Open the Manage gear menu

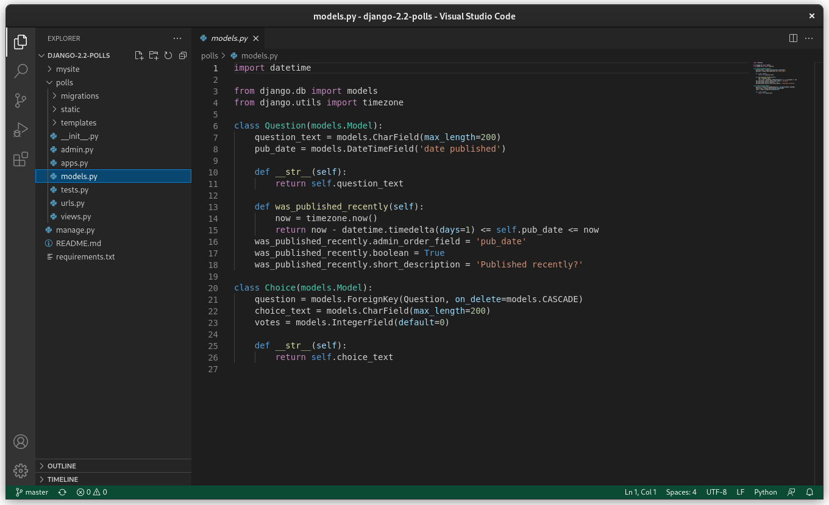(21, 470)
